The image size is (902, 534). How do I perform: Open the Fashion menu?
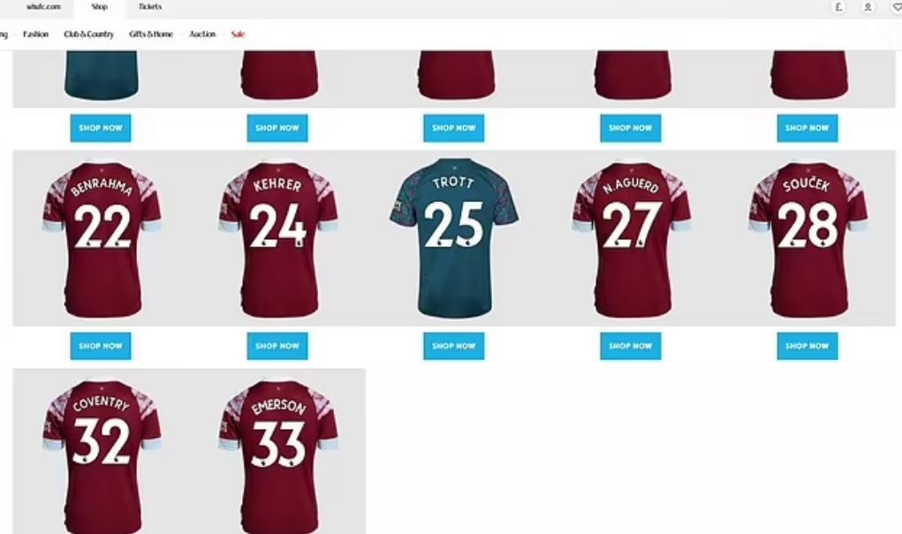tap(35, 34)
